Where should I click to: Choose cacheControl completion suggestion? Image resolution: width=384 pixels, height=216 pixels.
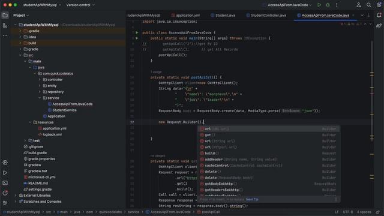tap(269, 166)
